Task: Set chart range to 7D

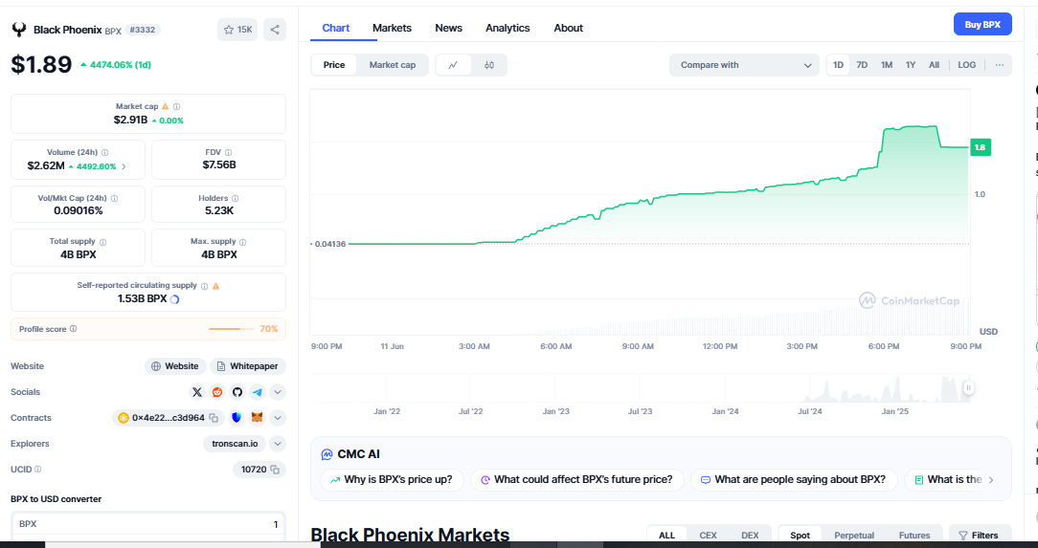Action: [x=862, y=65]
